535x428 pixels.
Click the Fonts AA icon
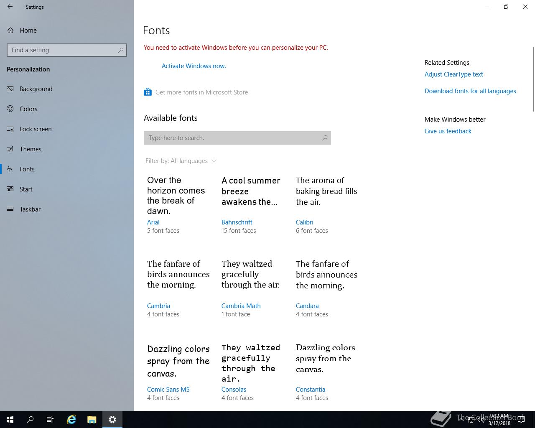(10, 169)
